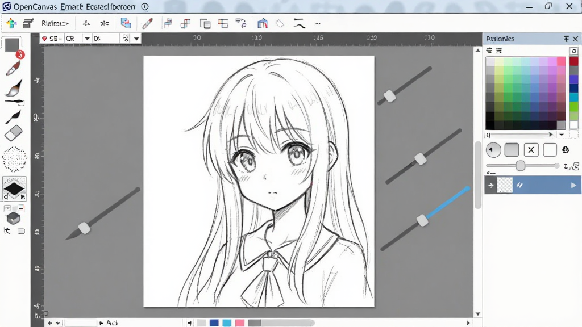Open the dropdown arrow after CR
The height and width of the screenshot is (327, 582).
coord(87,38)
